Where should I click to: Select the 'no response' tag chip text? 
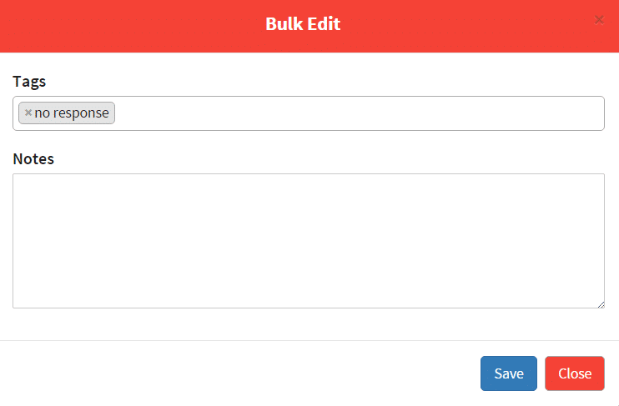pos(72,113)
